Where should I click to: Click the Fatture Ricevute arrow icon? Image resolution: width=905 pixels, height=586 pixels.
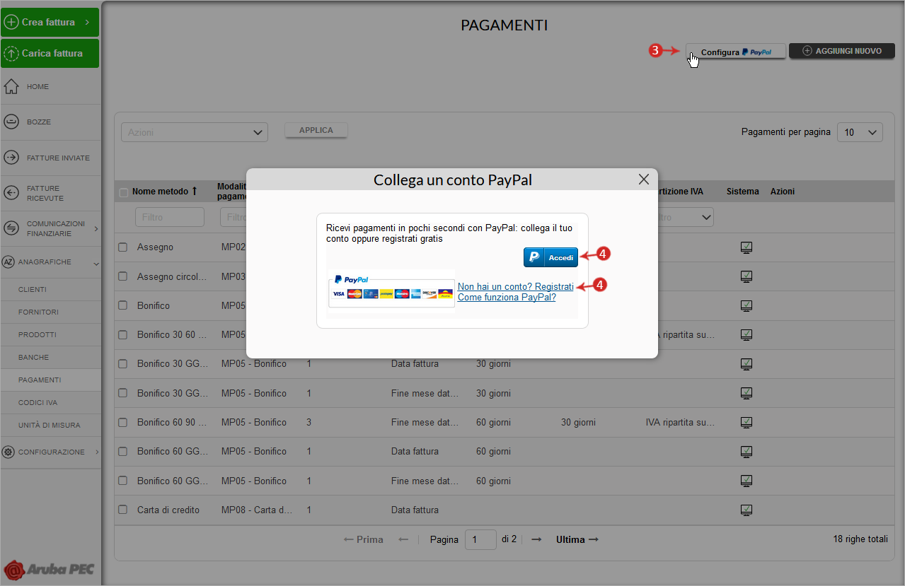tap(11, 193)
